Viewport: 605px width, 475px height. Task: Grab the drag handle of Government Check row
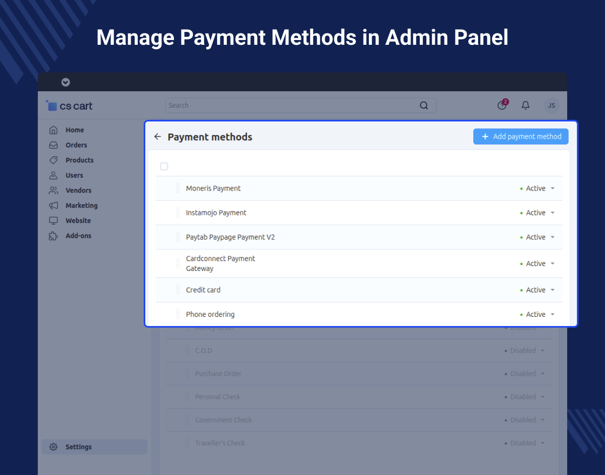tap(187, 420)
